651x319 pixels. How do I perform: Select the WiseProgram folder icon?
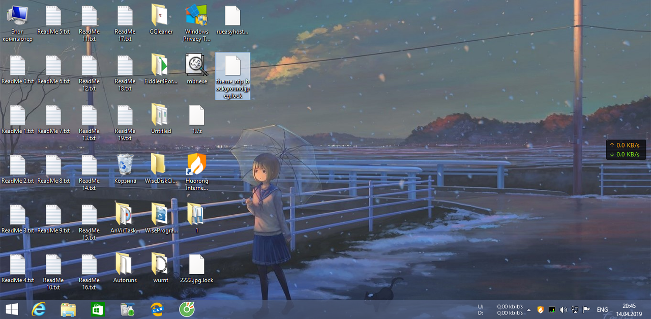point(161,219)
